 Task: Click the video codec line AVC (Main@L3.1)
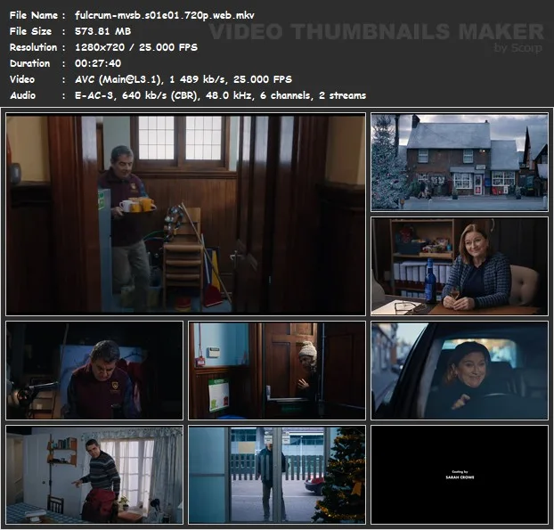click(x=183, y=79)
